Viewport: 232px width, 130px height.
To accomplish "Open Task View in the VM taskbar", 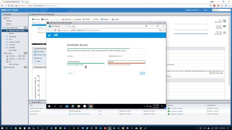I will click(x=61, y=106).
